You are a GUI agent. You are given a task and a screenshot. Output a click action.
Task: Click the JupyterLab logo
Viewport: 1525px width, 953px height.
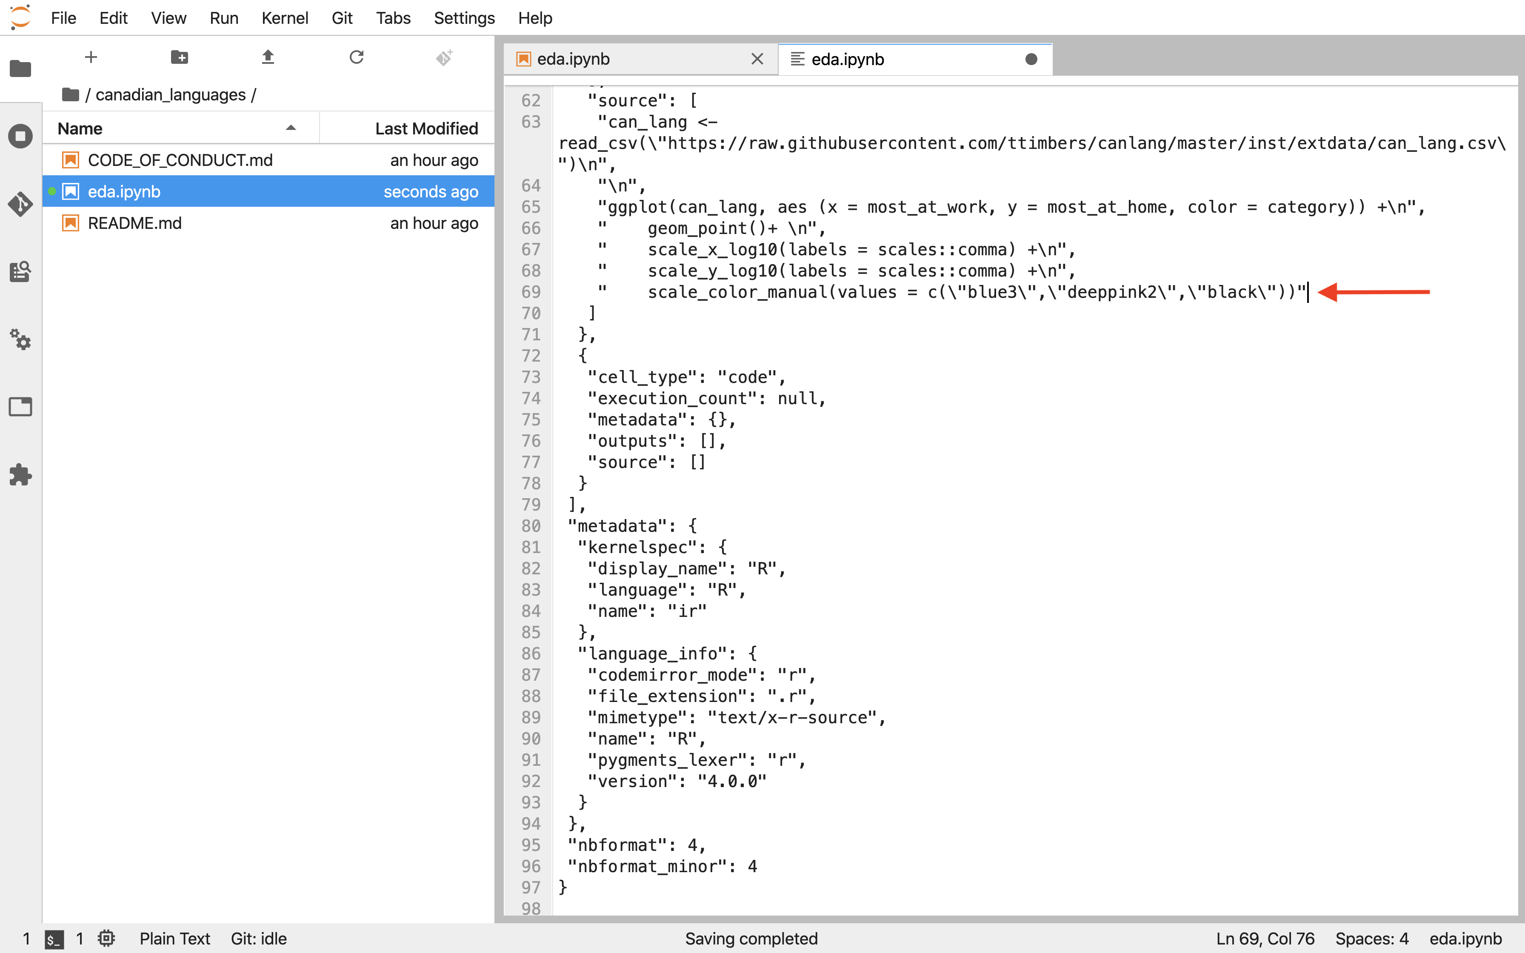click(20, 17)
